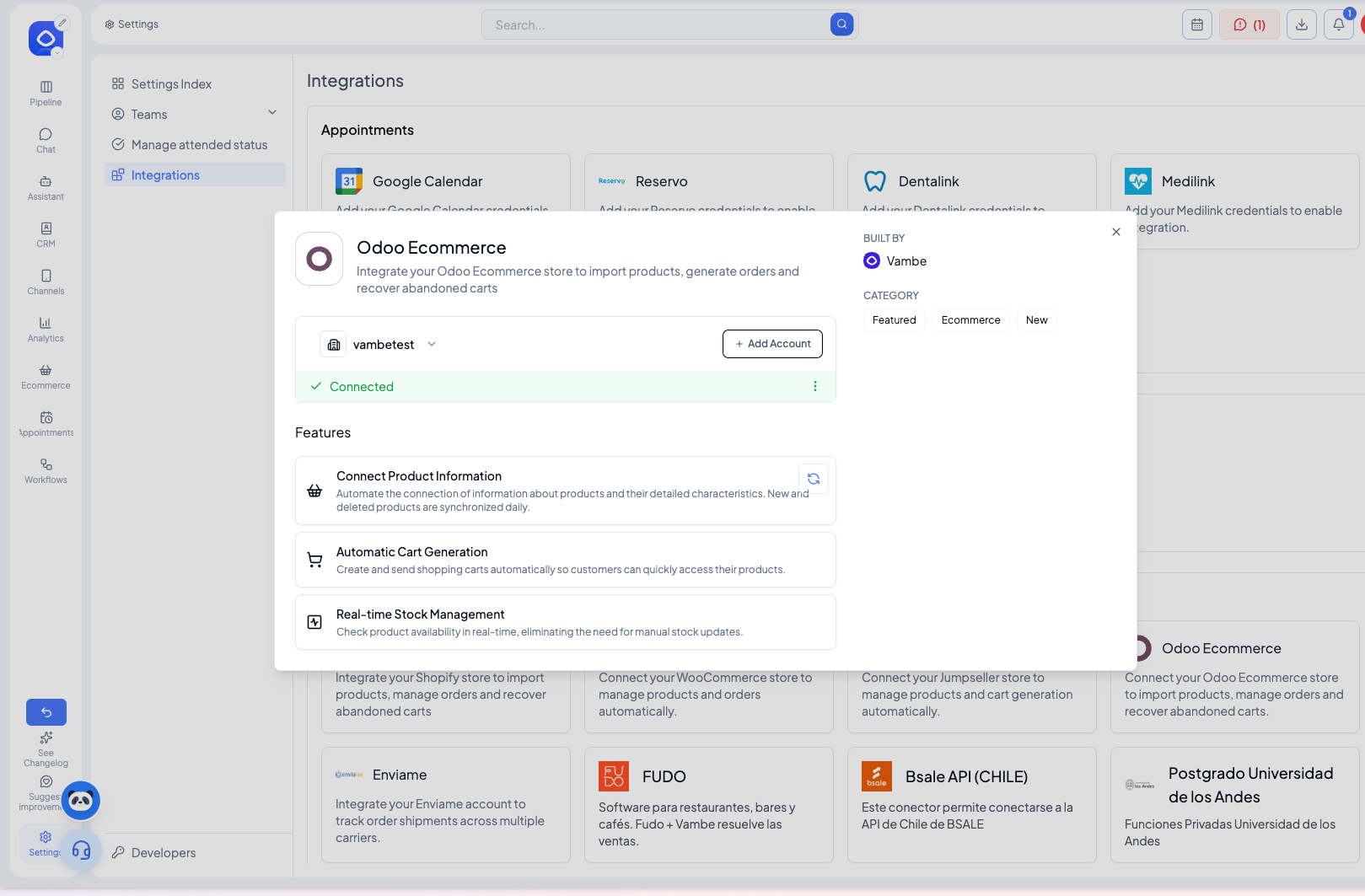Close the Odoo Ecommerce dialog
Viewport: 1365px width, 896px height.
point(1115,232)
